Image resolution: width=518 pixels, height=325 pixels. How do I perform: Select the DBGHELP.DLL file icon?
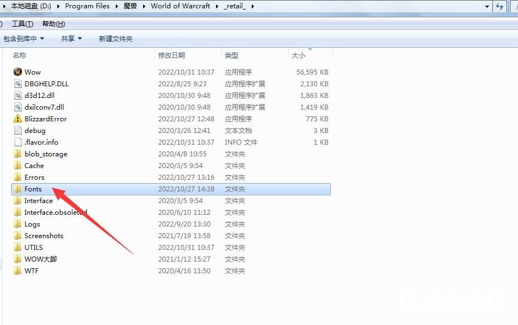(18, 84)
